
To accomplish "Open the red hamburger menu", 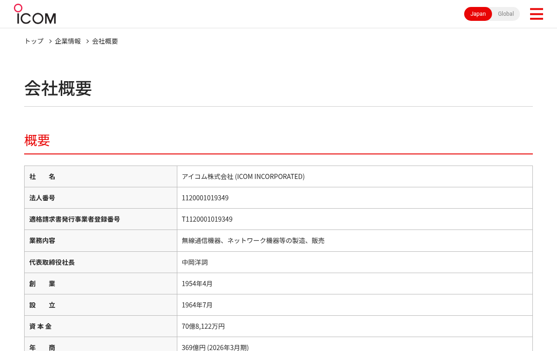I will [x=536, y=14].
